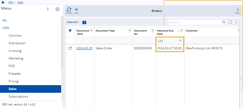Select the Sales menu item
243x108 pixels.
point(30,89)
